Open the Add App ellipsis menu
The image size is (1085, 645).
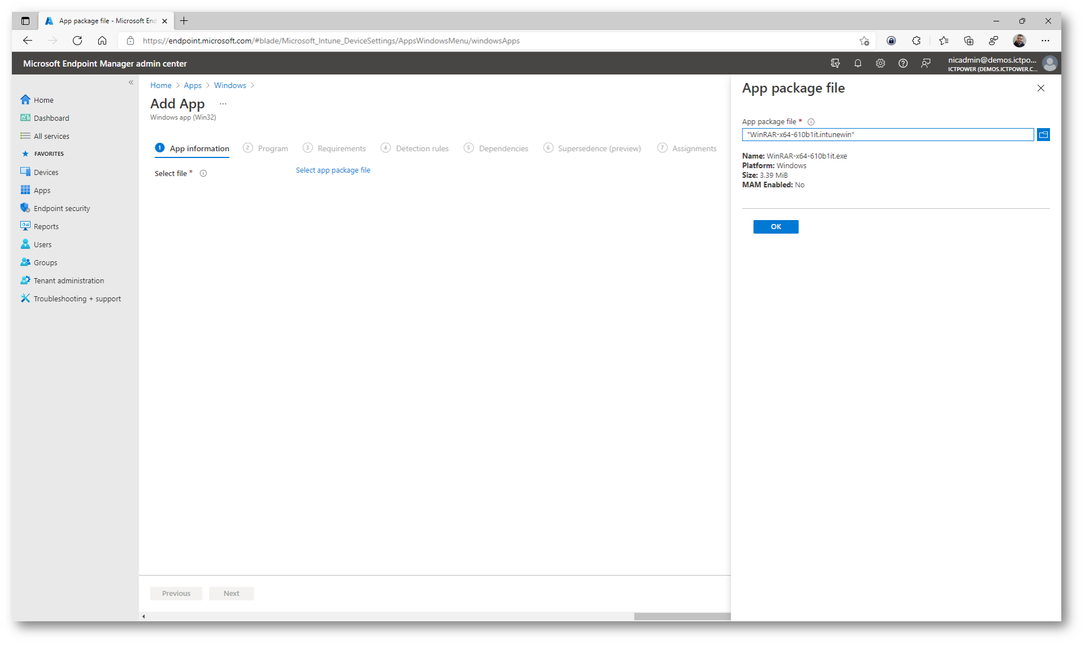[223, 104]
